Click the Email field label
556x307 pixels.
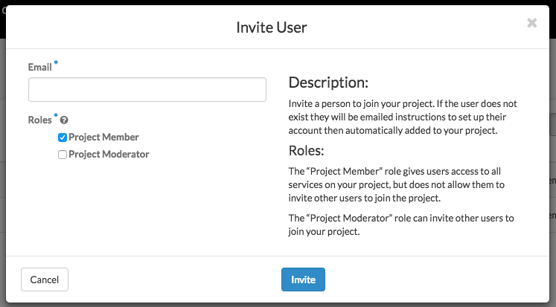(x=39, y=68)
